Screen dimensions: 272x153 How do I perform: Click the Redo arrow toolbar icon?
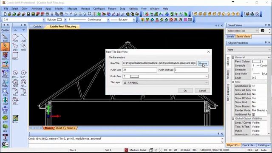coord(71,14)
